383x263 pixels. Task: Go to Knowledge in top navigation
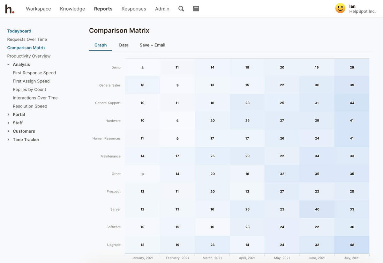(72, 9)
